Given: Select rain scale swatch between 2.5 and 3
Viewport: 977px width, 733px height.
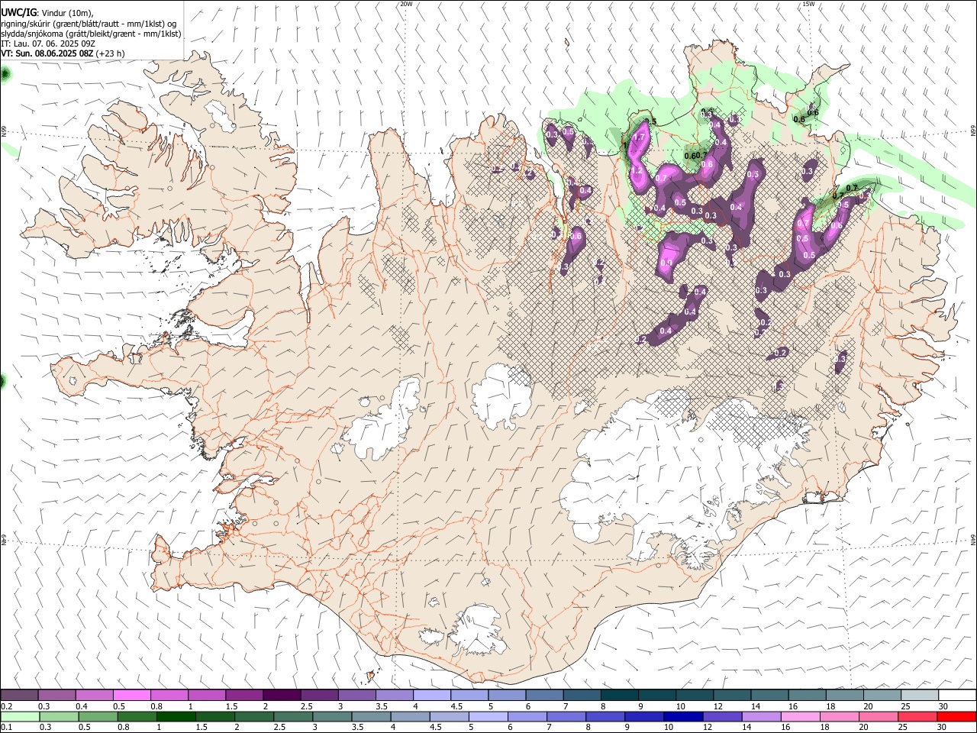Looking at the screenshot, I should [292, 717].
